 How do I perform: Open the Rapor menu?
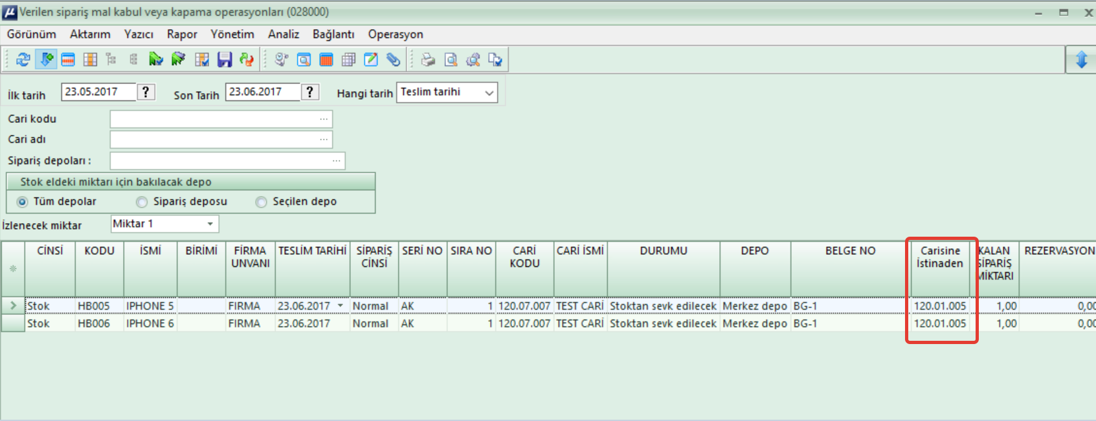(182, 34)
